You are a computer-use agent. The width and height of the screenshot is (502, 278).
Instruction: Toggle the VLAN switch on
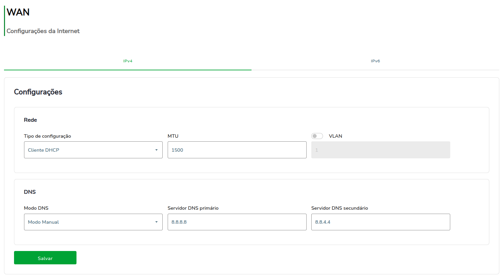317,136
